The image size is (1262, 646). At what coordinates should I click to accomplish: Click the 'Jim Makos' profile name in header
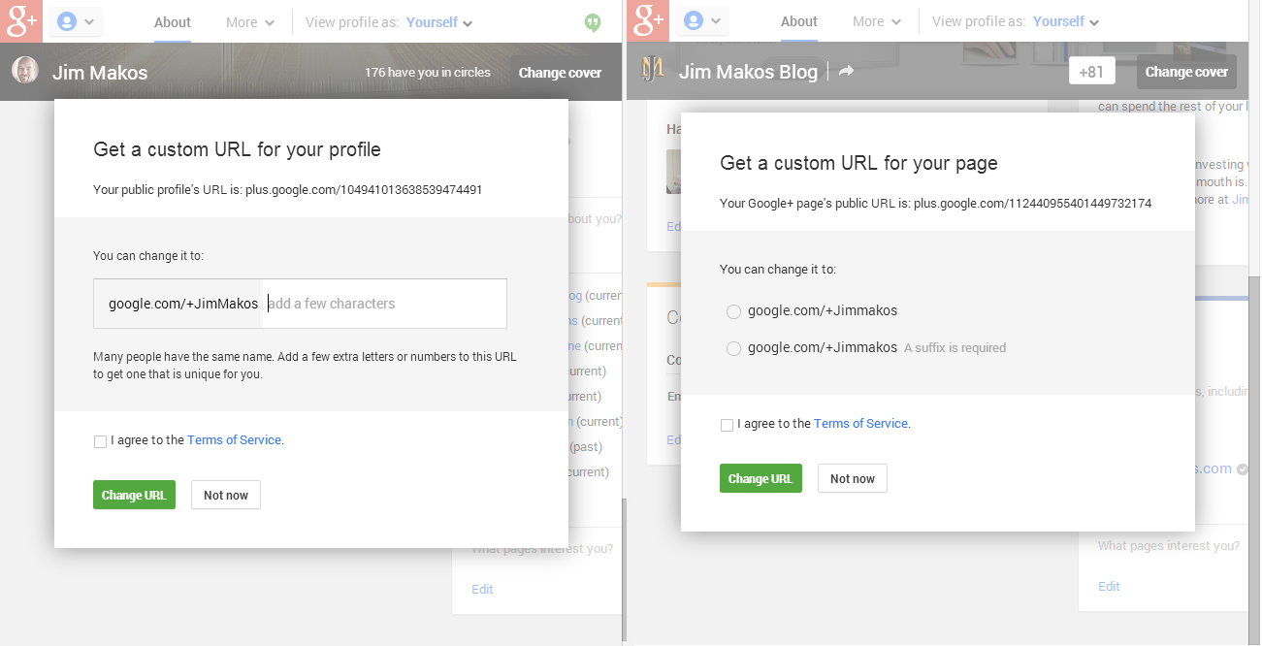100,73
